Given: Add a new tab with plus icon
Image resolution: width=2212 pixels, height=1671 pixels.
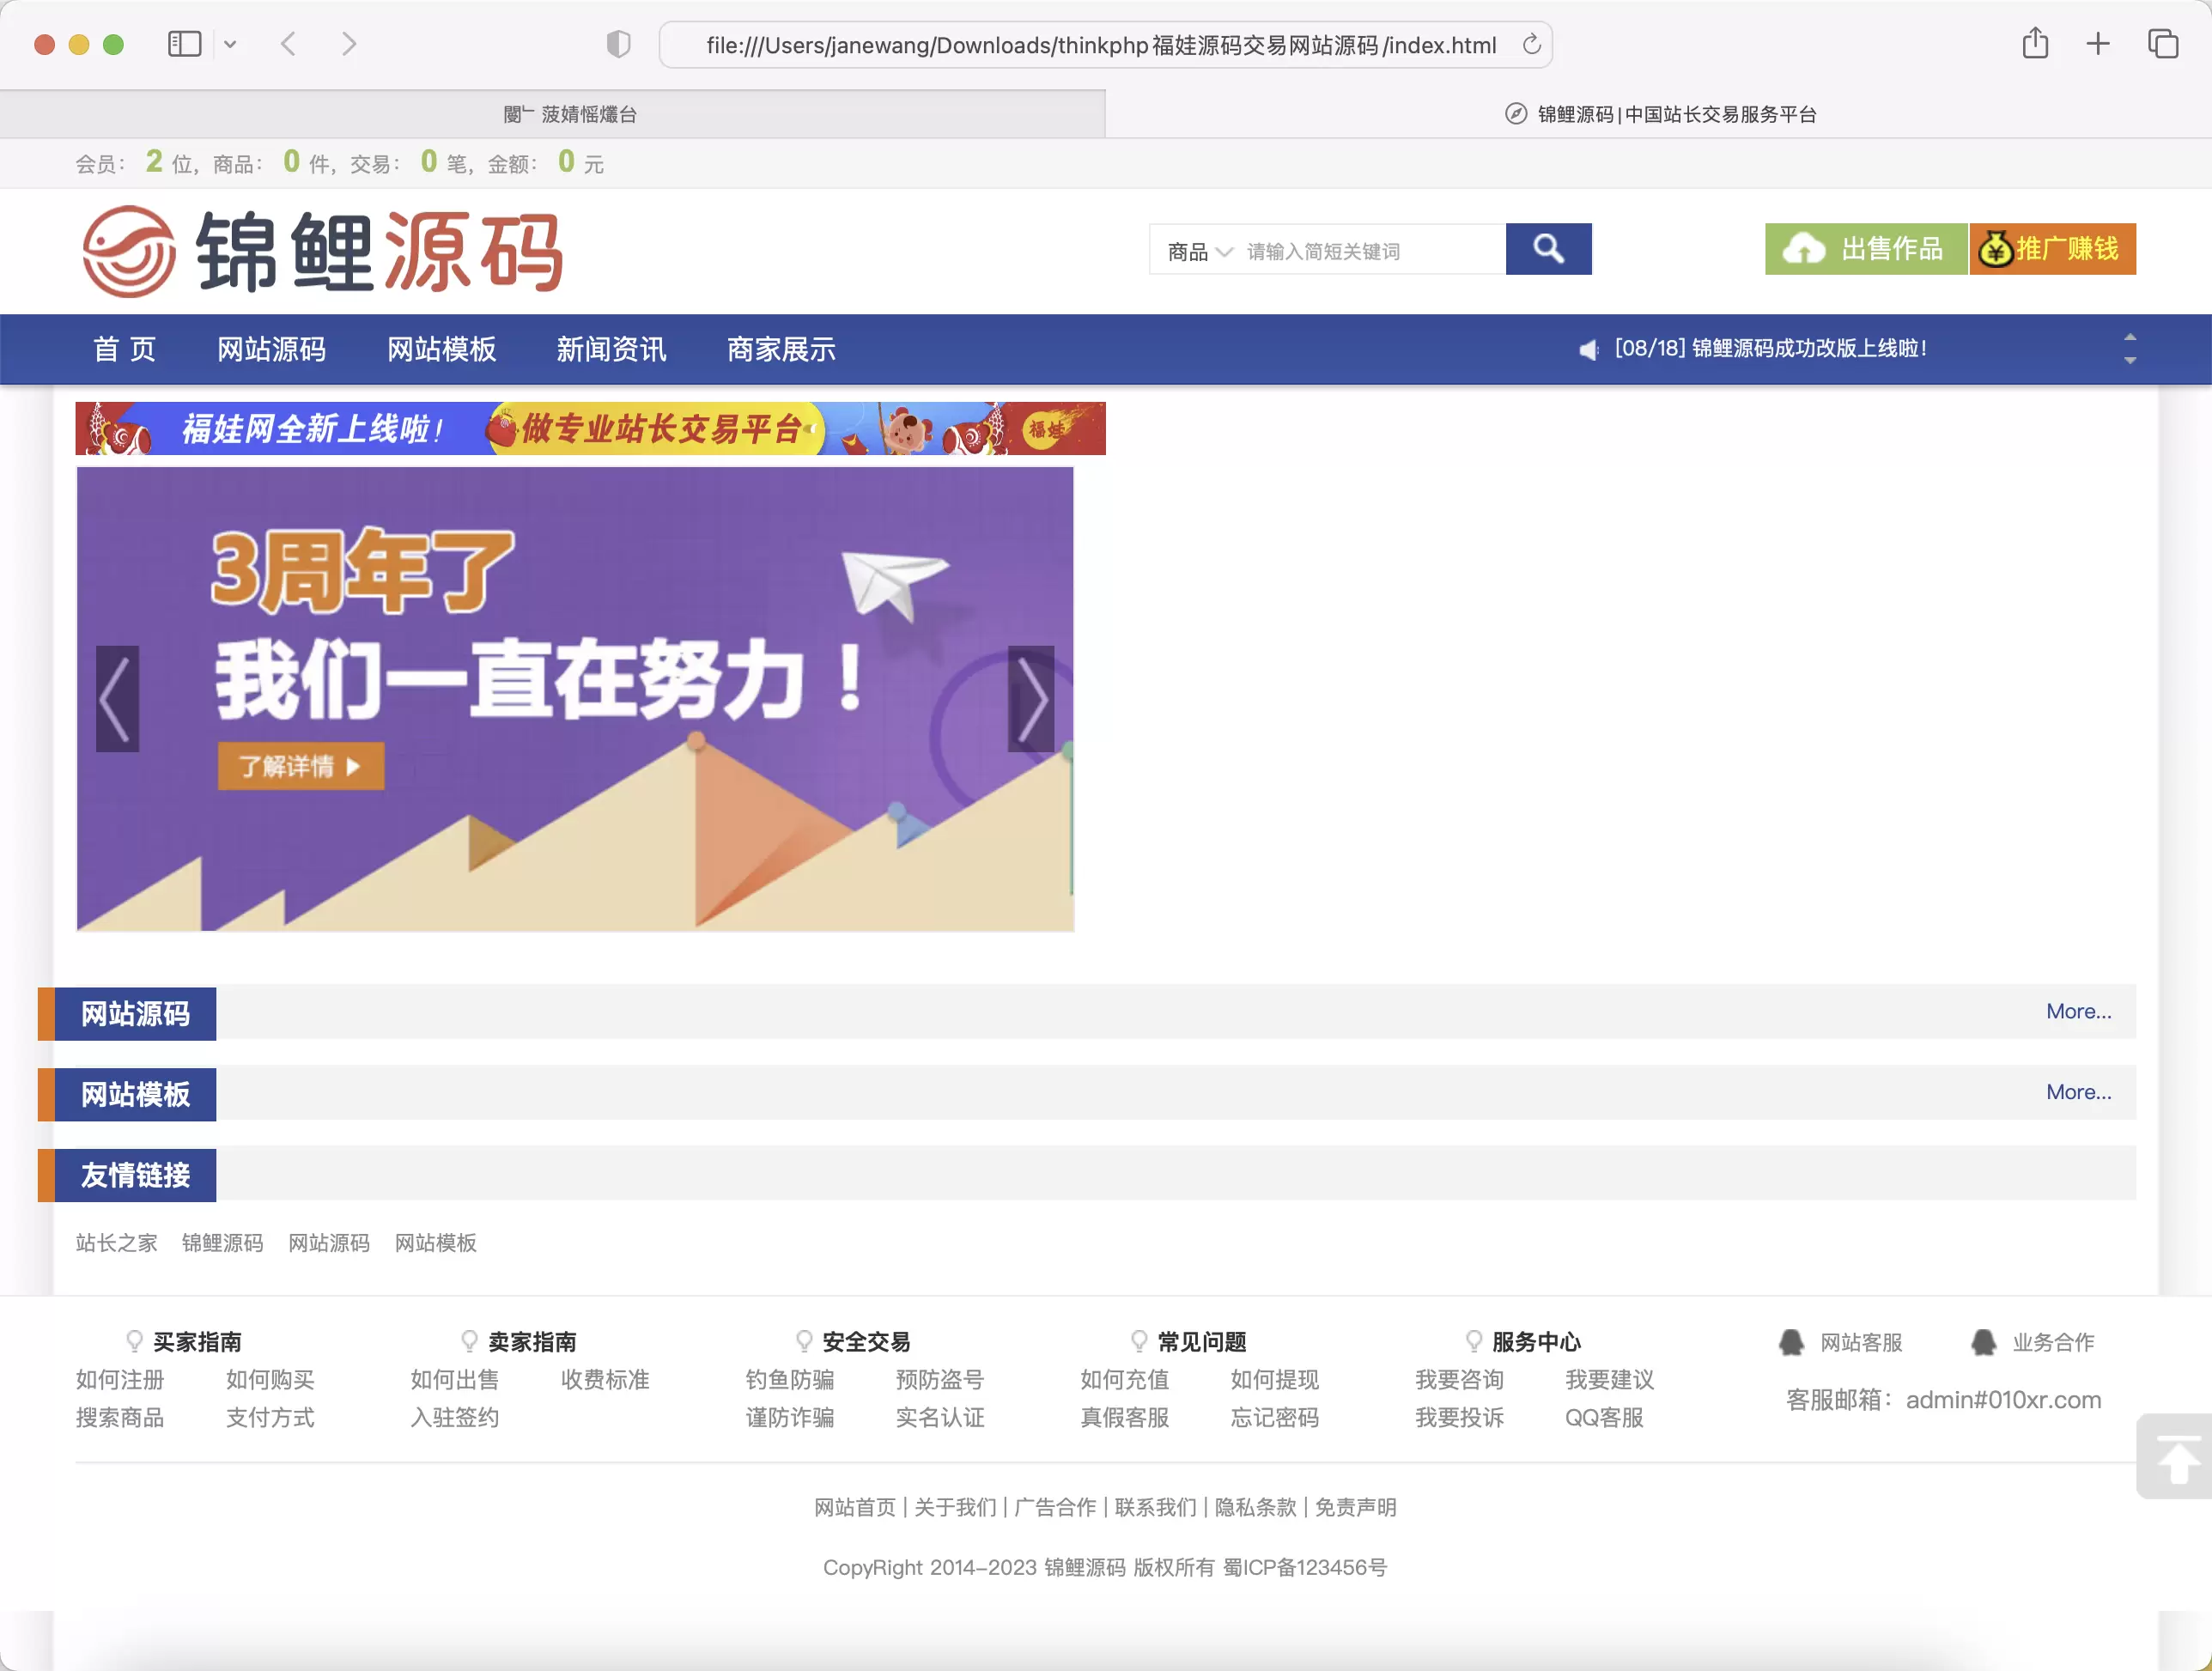Looking at the screenshot, I should point(2098,44).
